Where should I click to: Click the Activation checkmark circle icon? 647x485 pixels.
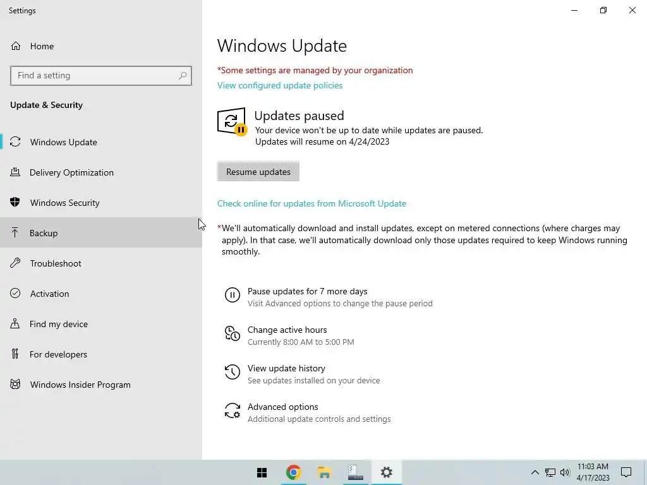(x=15, y=294)
